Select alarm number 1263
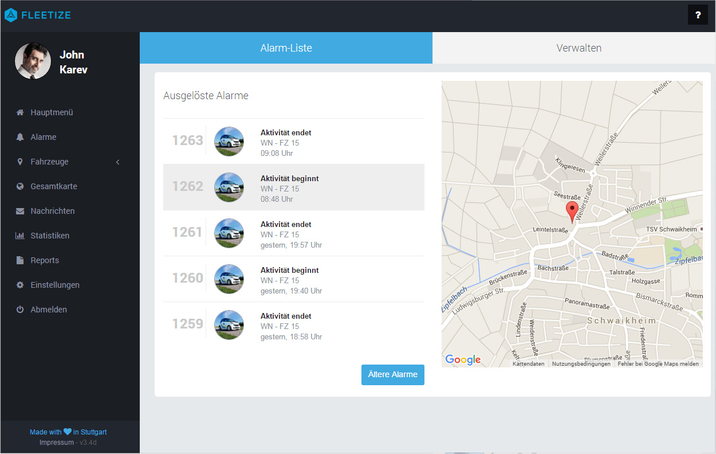This screenshot has width=716, height=454. [x=188, y=140]
